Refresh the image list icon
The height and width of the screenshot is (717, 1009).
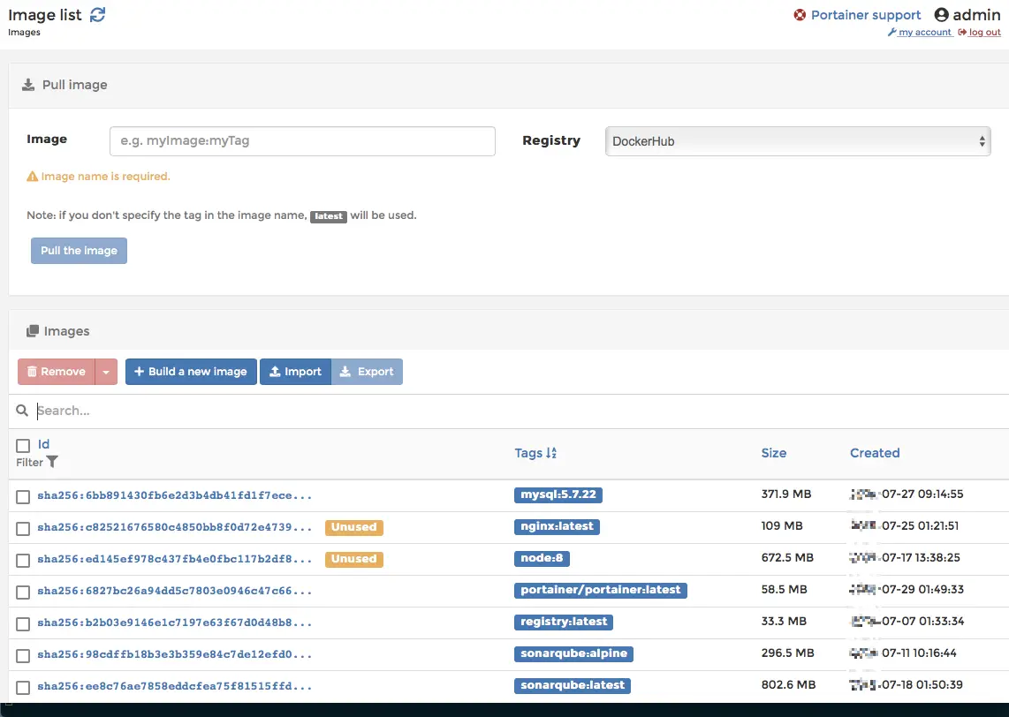(x=97, y=15)
